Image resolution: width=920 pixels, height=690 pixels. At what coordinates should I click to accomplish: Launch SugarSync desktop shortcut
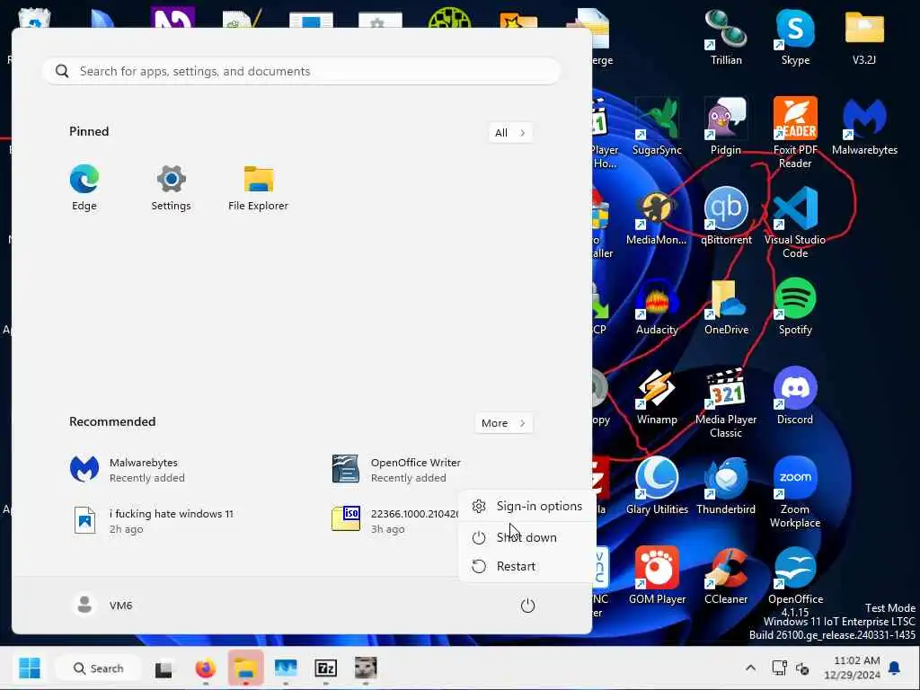657,127
